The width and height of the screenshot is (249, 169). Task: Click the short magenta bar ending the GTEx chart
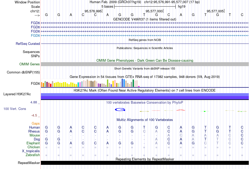tap(139, 87)
